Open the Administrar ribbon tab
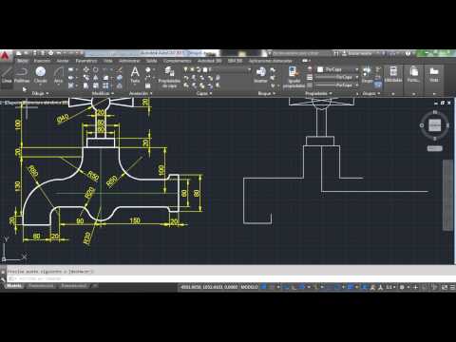The image size is (456, 342). (x=129, y=61)
